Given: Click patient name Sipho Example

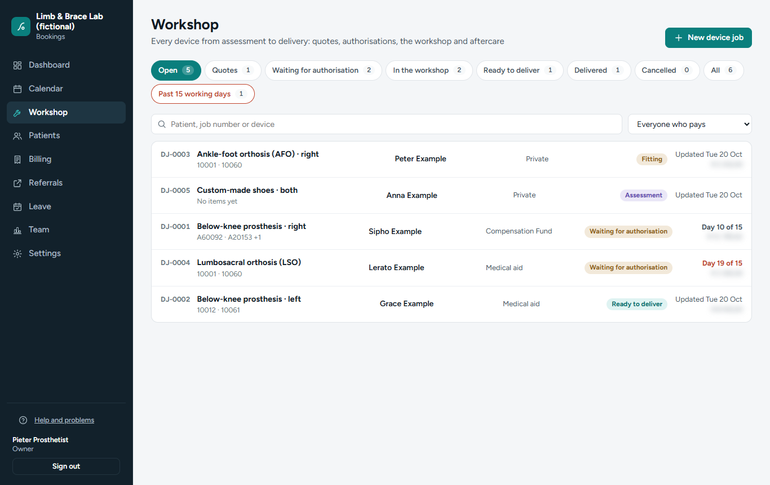Looking at the screenshot, I should click(395, 231).
